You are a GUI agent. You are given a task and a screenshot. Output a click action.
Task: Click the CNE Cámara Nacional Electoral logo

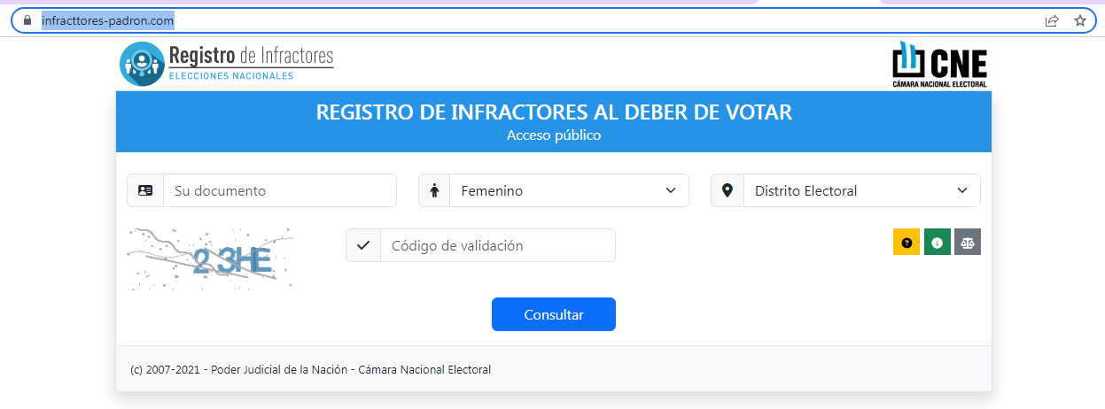click(x=938, y=64)
